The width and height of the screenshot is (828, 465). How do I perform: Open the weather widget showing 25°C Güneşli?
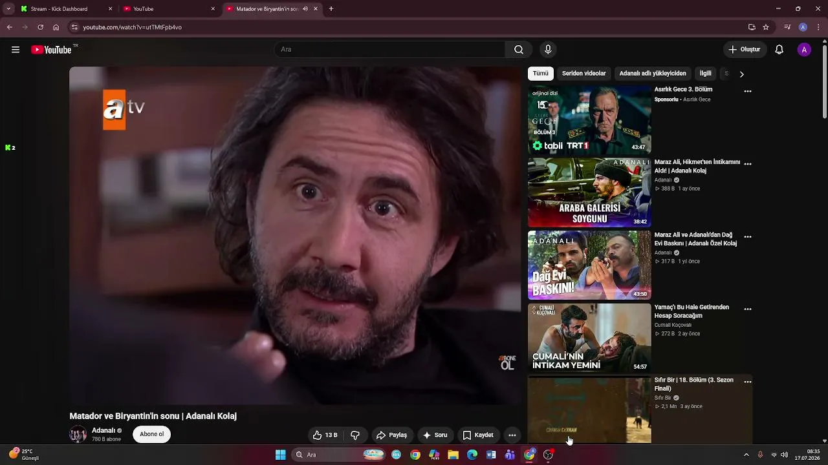pos(25,455)
